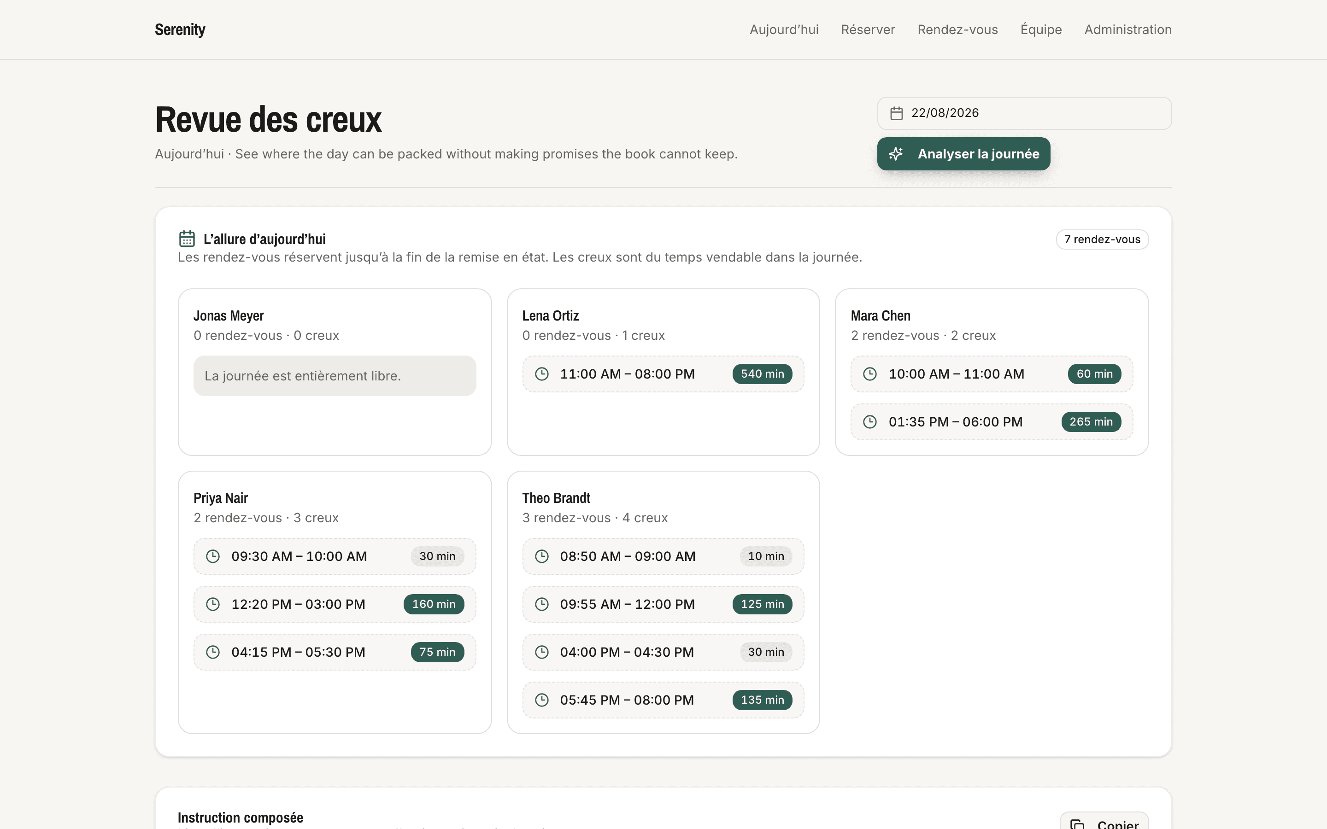
Task: Click the copy icon on Copier button
Action: coord(1077,824)
